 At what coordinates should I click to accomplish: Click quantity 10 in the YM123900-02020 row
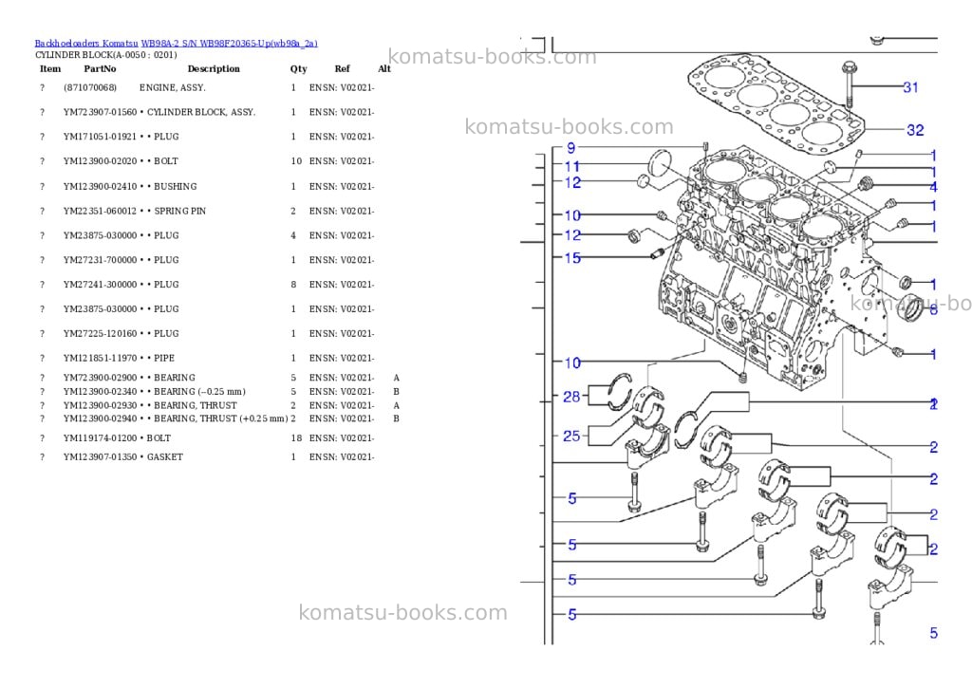coord(296,161)
